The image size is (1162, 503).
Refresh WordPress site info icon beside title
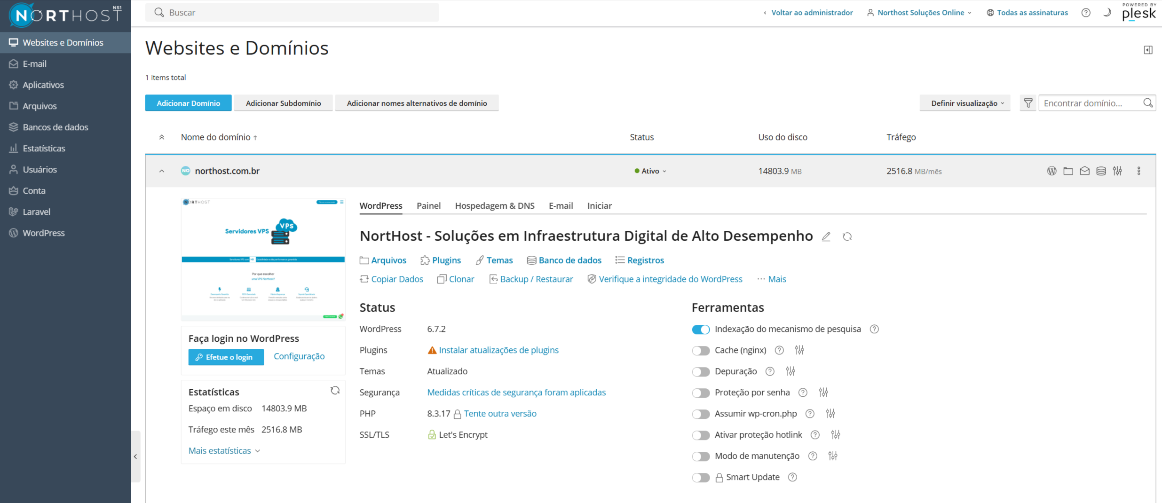[847, 236]
